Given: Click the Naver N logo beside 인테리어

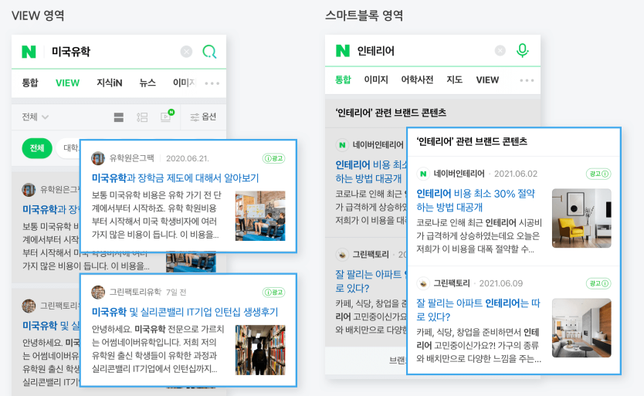Looking at the screenshot, I should [x=343, y=51].
